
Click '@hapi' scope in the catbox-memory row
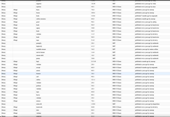click(15, 19)
